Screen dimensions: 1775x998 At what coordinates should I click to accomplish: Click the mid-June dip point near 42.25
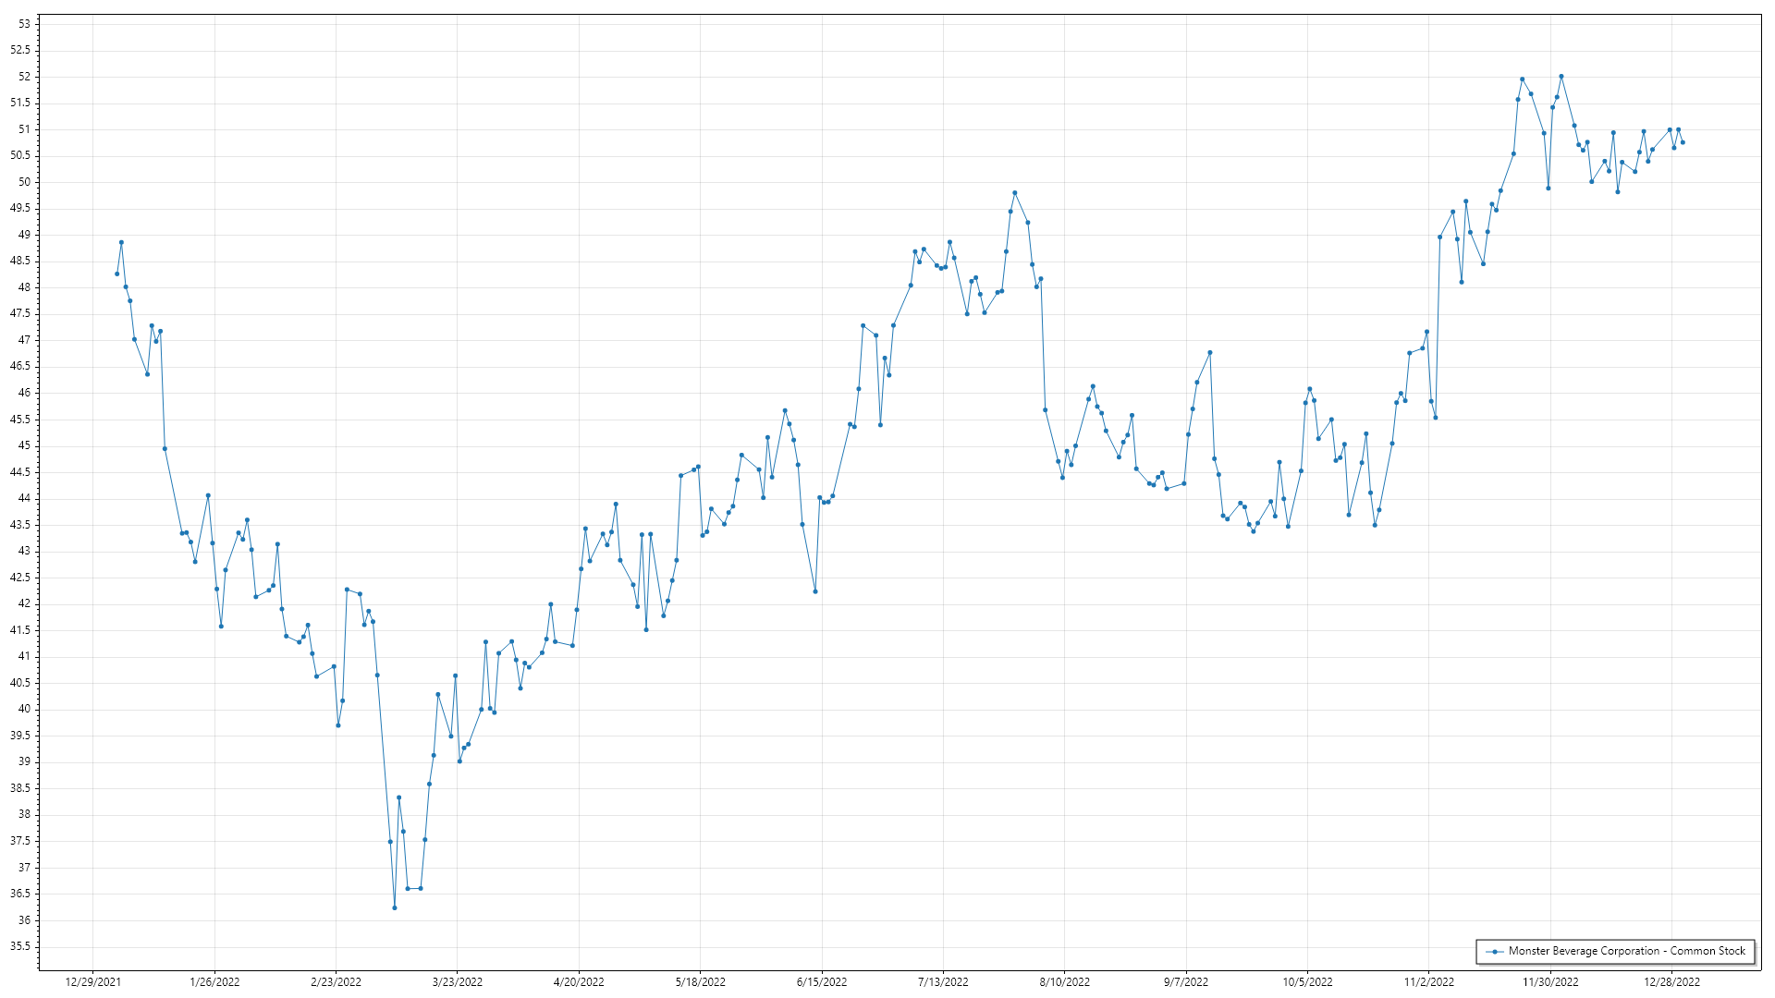click(x=815, y=591)
